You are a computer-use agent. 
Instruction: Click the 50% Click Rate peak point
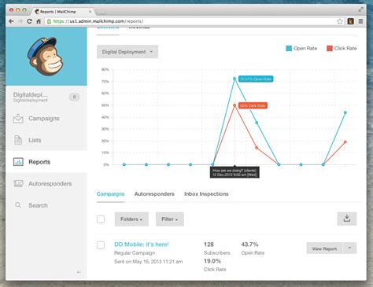tap(235, 105)
